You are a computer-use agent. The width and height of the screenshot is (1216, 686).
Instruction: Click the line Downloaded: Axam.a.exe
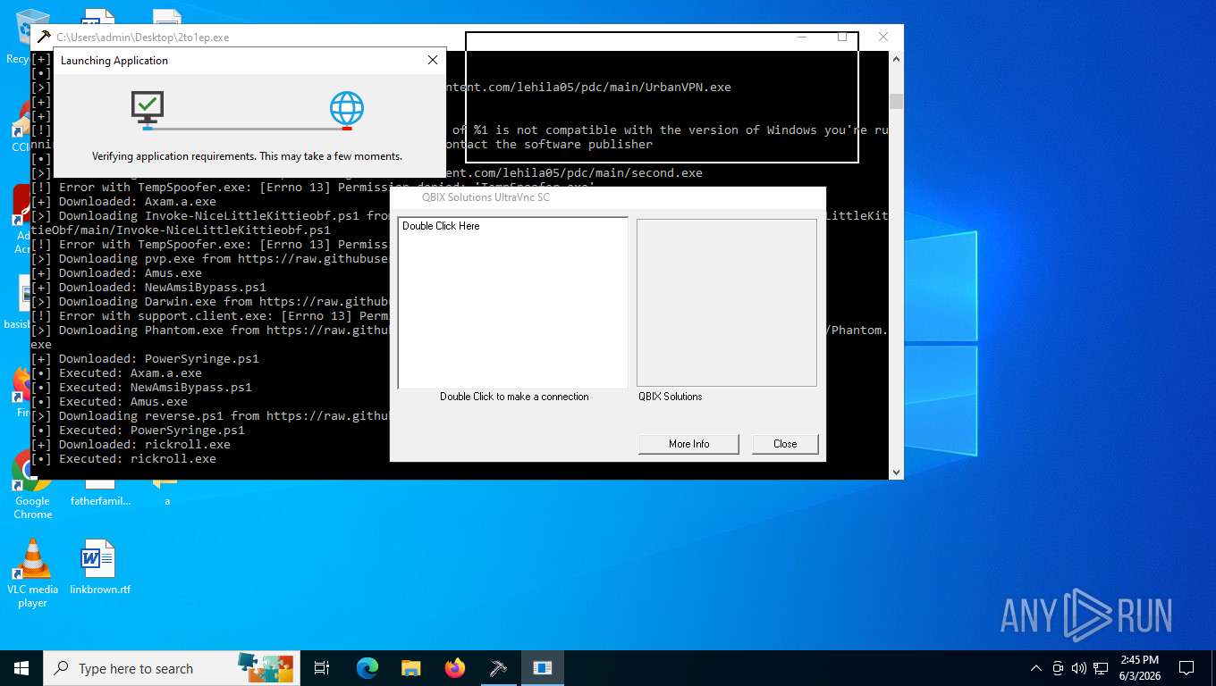pos(123,202)
